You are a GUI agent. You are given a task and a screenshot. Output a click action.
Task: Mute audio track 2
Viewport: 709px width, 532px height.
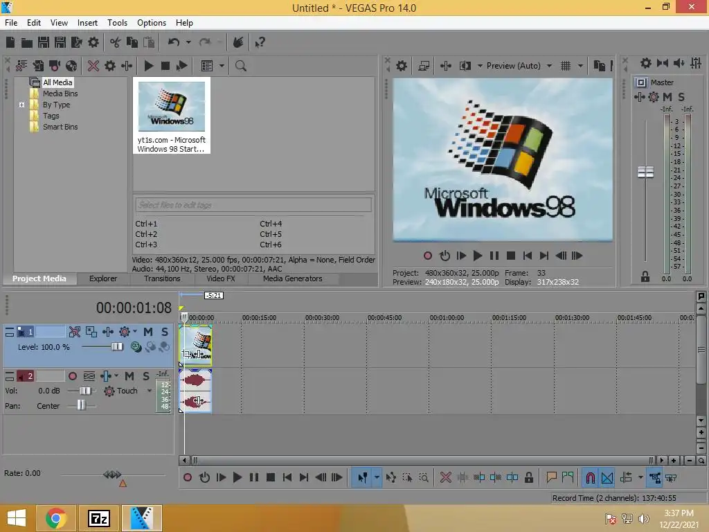point(129,376)
